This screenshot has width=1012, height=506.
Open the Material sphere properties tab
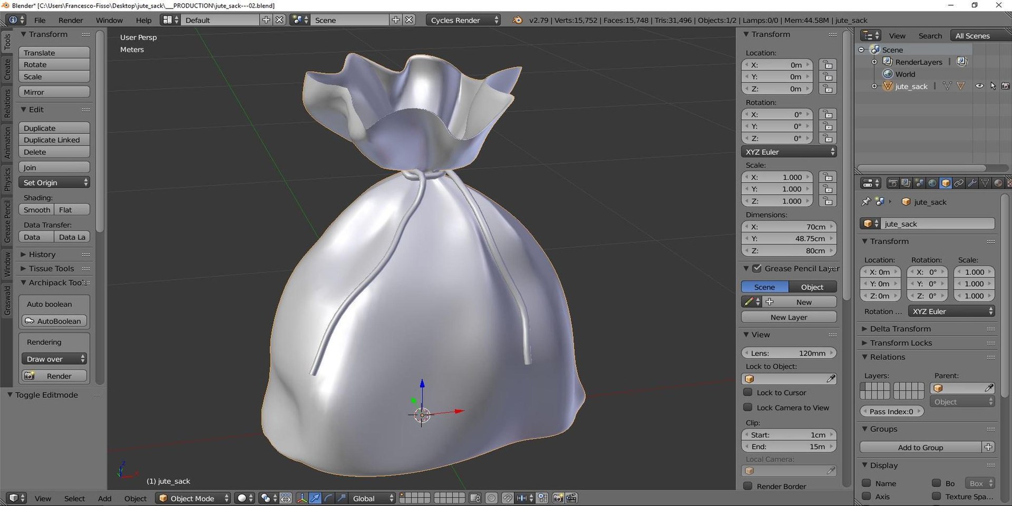pos(998,183)
